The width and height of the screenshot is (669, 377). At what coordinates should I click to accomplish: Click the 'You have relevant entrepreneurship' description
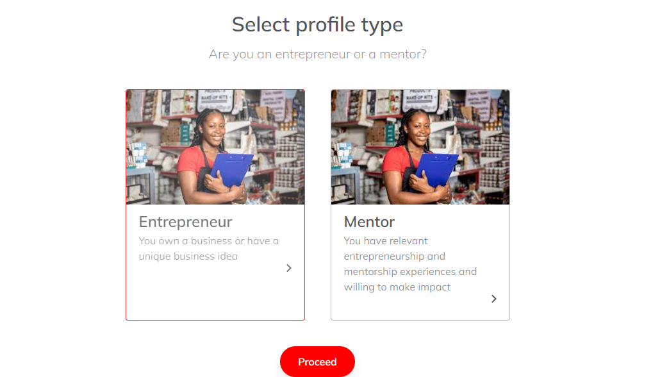click(411, 264)
